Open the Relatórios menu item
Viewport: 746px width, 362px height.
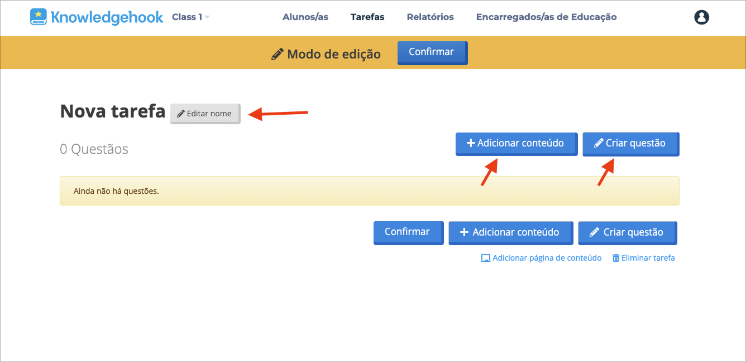(x=431, y=17)
